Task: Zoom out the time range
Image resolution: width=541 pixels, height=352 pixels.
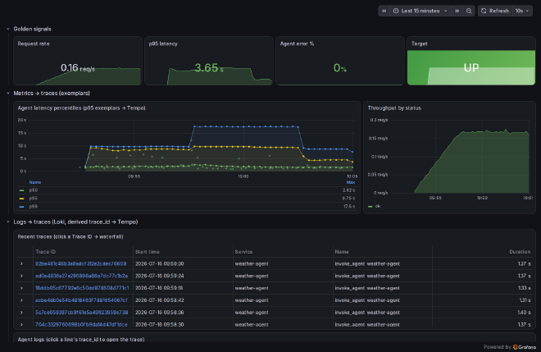Action: click(469, 11)
